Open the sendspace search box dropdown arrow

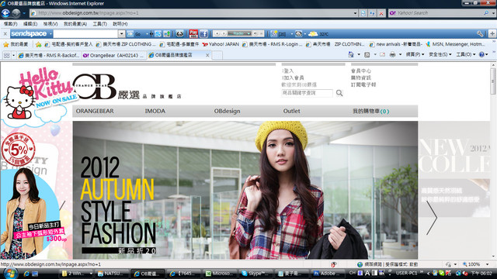tap(122, 33)
